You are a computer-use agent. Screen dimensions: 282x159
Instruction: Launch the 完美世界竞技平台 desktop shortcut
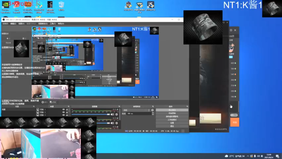pyautogui.click(x=140, y=7)
